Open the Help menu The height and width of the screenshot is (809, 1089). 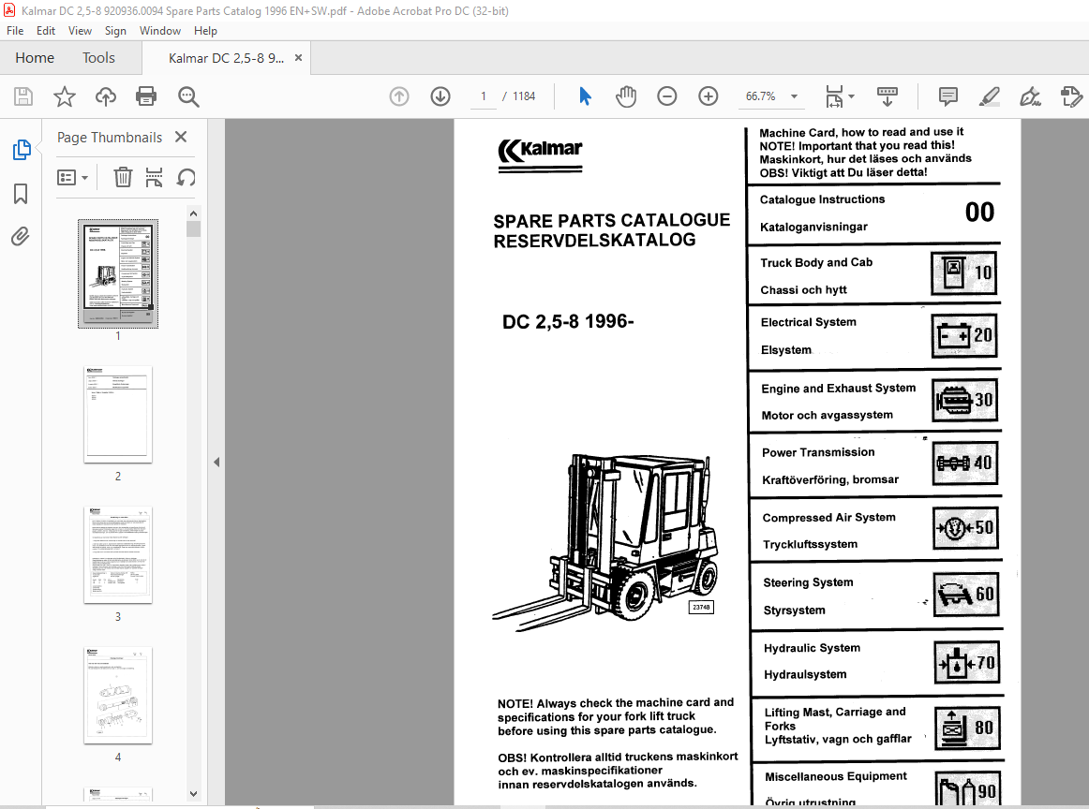coord(205,31)
